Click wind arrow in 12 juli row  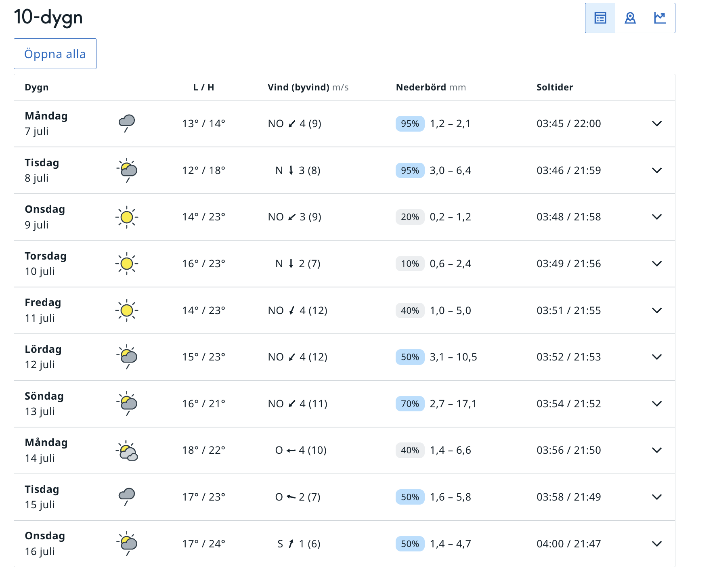coord(292,357)
